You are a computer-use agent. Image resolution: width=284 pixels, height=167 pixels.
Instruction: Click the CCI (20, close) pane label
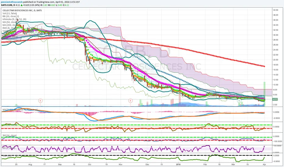click(10, 125)
